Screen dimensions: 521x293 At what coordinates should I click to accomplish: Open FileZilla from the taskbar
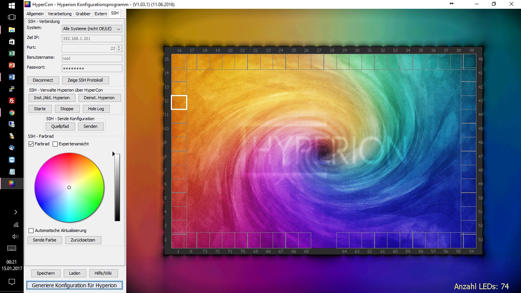point(11,101)
